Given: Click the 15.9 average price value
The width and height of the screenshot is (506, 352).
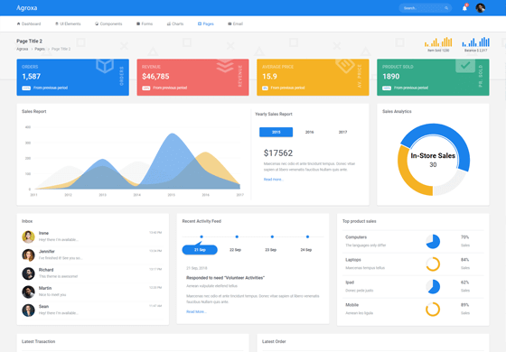Looking at the screenshot, I should 269,77.
